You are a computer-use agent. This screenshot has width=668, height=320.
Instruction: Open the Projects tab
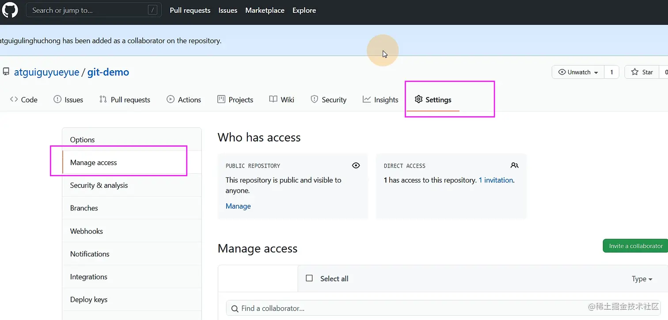pyautogui.click(x=235, y=99)
